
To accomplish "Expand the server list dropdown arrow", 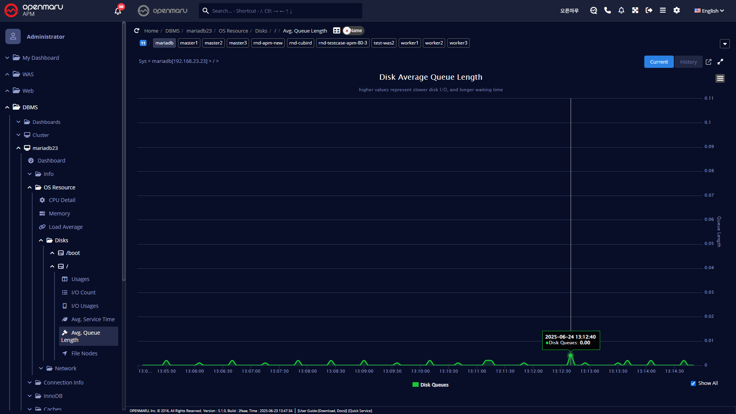I will coord(724,44).
